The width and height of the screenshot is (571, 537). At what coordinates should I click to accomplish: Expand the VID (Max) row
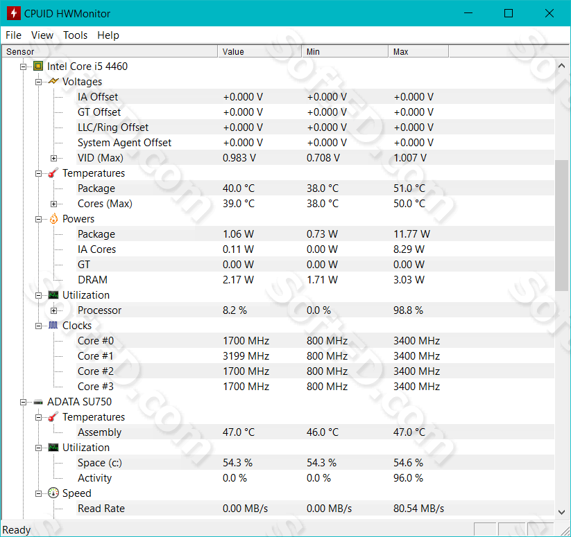[x=53, y=158]
